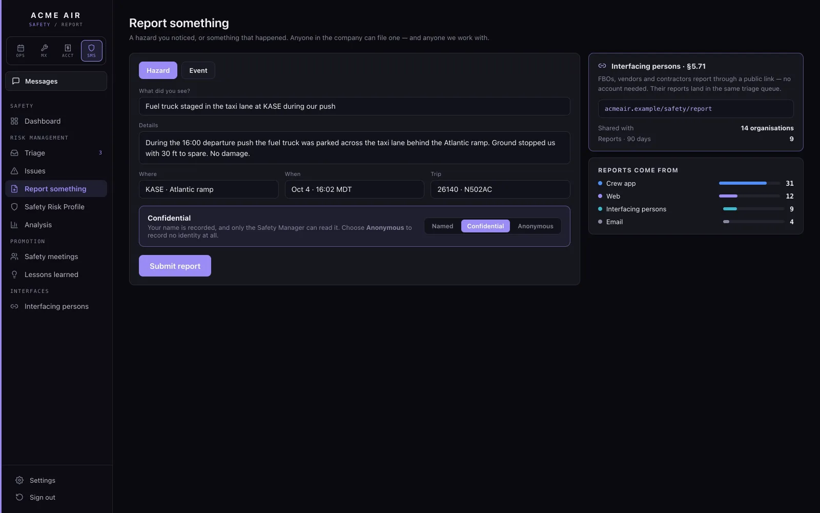The width and height of the screenshot is (820, 513).
Task: Click the What did you see field
Action: click(354, 106)
